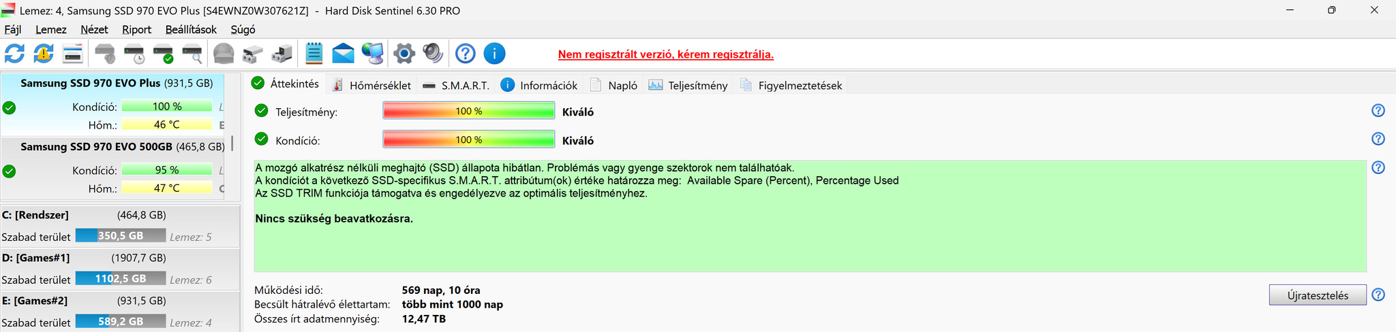
Task: Click the 100 % Kondíció value in disk list
Action: pyautogui.click(x=167, y=106)
